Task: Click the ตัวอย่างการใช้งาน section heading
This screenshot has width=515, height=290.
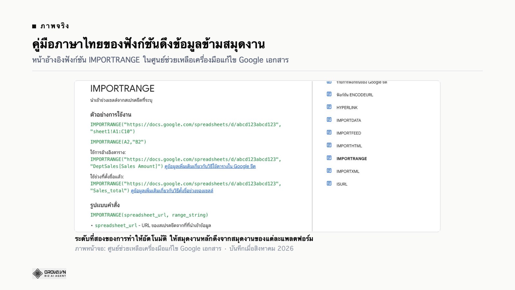Action: pyautogui.click(x=111, y=114)
